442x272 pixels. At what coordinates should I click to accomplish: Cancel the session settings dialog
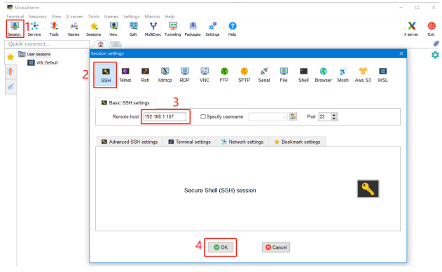[x=276, y=247]
